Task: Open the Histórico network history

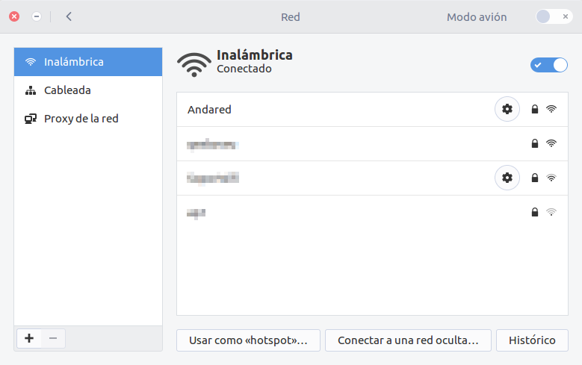Action: pos(532,340)
